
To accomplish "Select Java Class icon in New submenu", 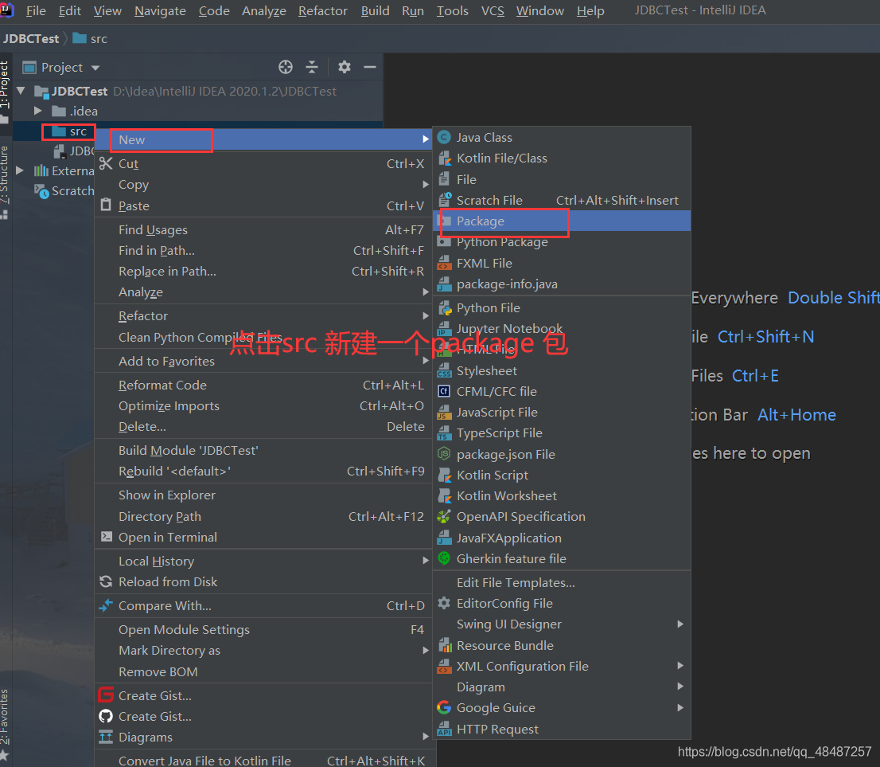I will coord(444,138).
